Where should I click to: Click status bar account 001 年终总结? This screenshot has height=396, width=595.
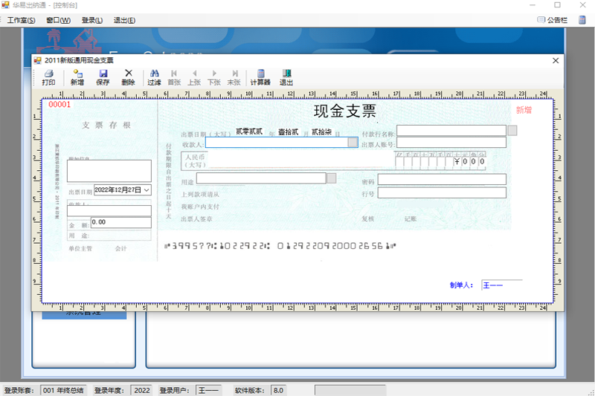63,390
